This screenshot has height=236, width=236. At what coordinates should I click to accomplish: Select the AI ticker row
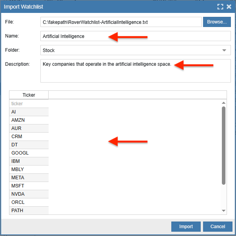point(29,112)
